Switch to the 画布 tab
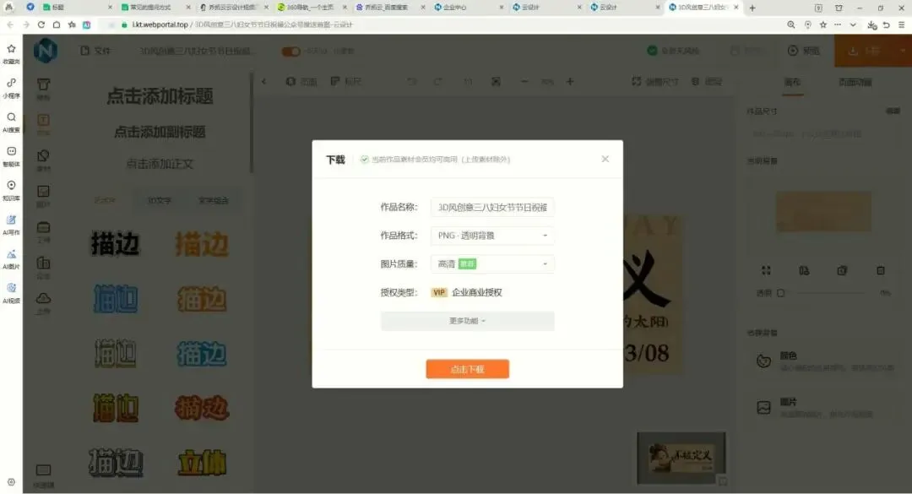The width and height of the screenshot is (912, 494). [x=792, y=83]
